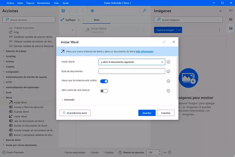Screen dimensions: 235x157
Task: Close the Imágenes panel
Action: point(220,11)
